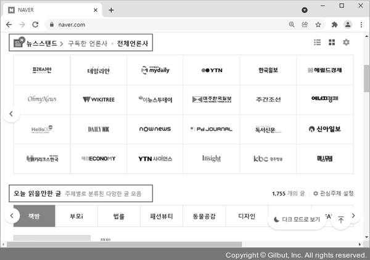
Task: Open 한국일보 press logo
Action: point(268,70)
